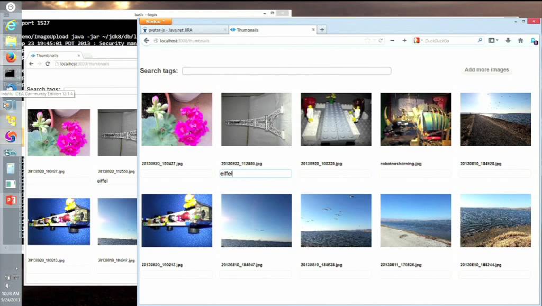Screen dimensions: 542x306
Task: Click the Firefox downloads arrow icon
Action: click(508, 40)
